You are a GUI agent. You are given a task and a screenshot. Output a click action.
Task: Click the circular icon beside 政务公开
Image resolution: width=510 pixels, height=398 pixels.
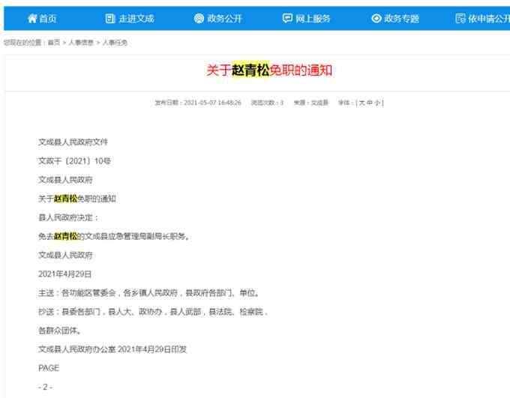point(199,18)
